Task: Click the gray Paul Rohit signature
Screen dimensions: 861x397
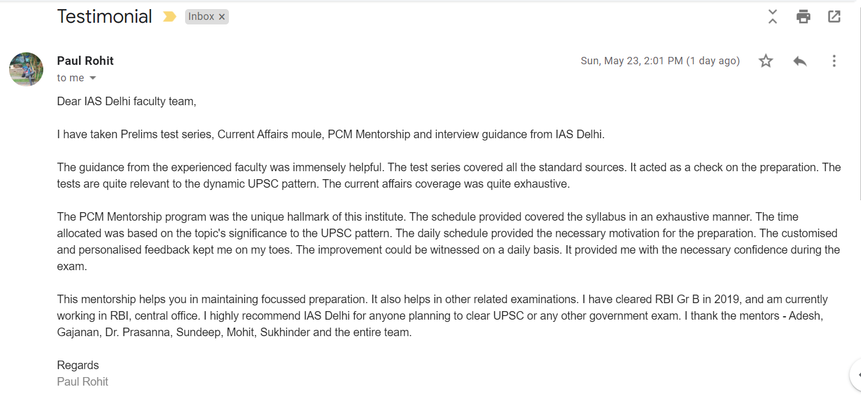Action: pyautogui.click(x=83, y=382)
